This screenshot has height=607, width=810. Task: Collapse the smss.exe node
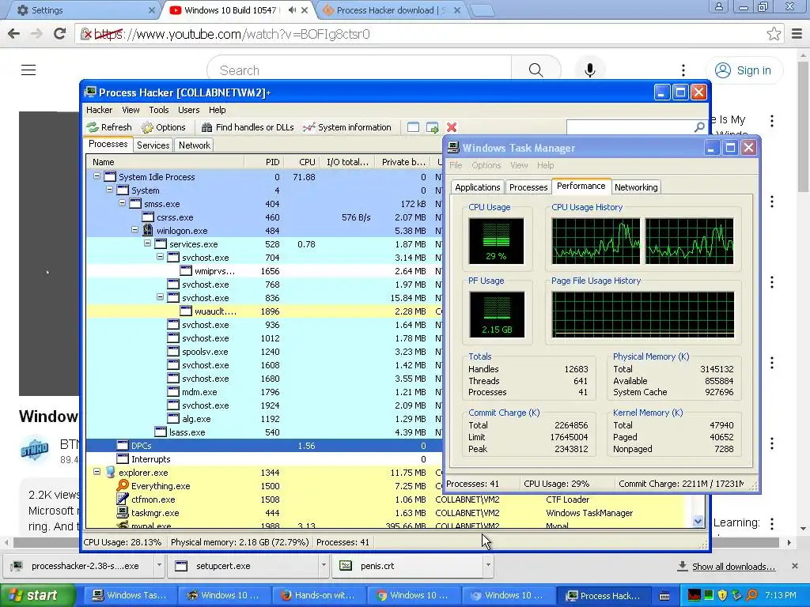click(123, 203)
